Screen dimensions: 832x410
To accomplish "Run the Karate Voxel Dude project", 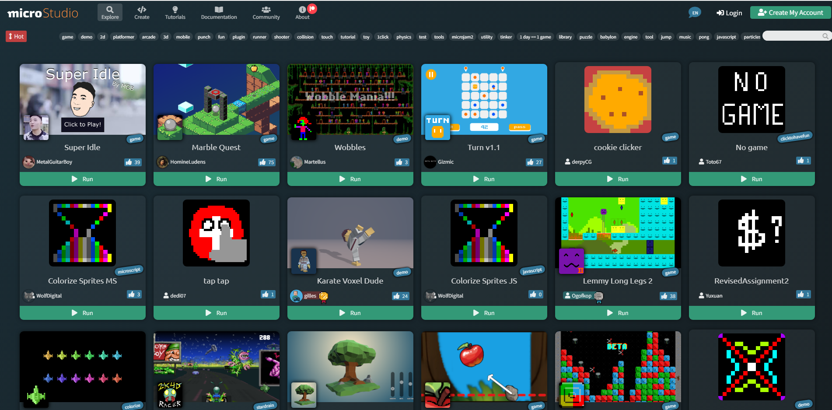I will tap(350, 313).
